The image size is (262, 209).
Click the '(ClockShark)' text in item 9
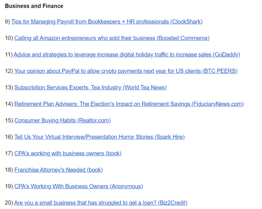[x=186, y=22]
